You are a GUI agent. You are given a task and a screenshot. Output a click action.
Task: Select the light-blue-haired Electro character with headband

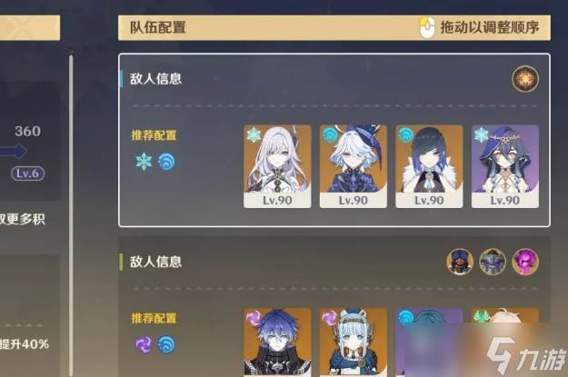(x=354, y=342)
